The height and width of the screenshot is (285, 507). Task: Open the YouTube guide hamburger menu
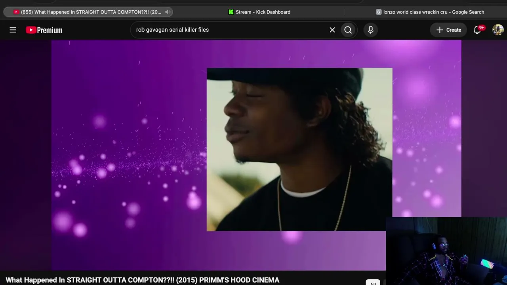pyautogui.click(x=13, y=30)
